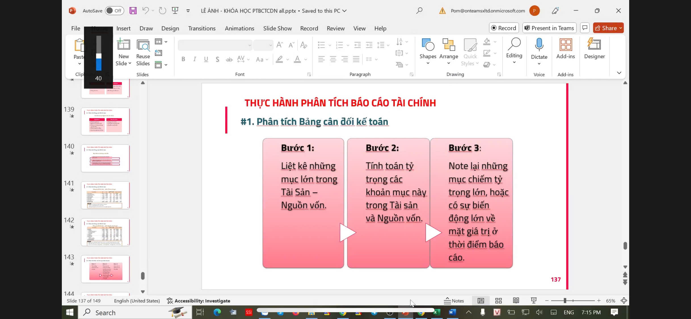Viewport: 691px width, 319px height.
Task: Switch to Slide Sorter view
Action: 498,301
